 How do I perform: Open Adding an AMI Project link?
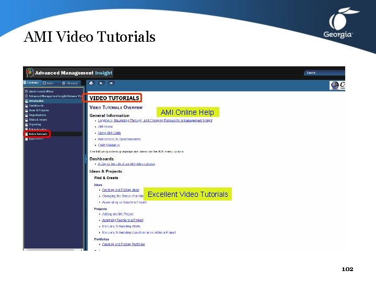point(118,214)
